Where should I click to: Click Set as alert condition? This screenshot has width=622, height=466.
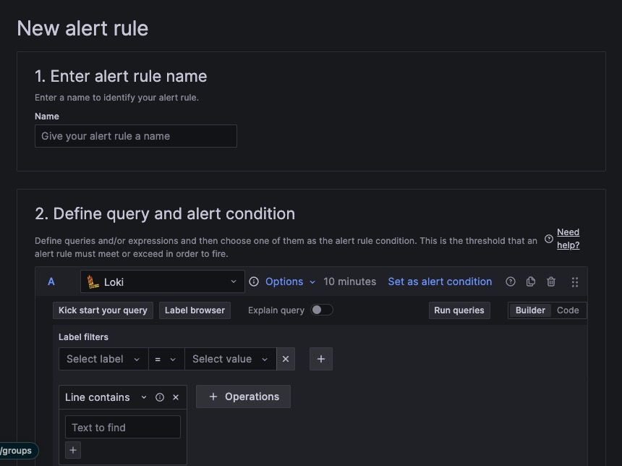tap(440, 281)
